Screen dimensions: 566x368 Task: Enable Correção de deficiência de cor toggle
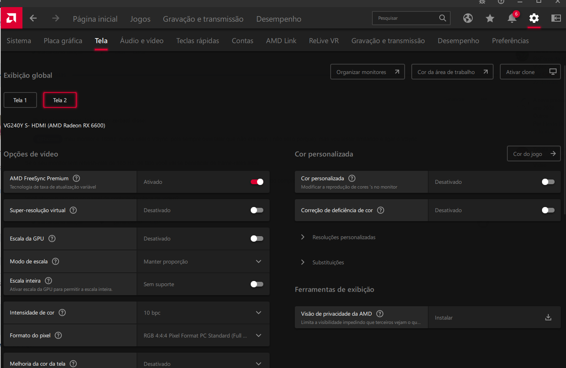[x=548, y=210]
